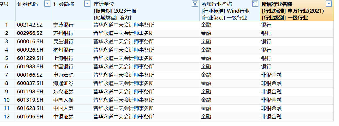
Task: Open the 申万行业(2021) column dropdown arrow
Action: click(x=329, y=4)
